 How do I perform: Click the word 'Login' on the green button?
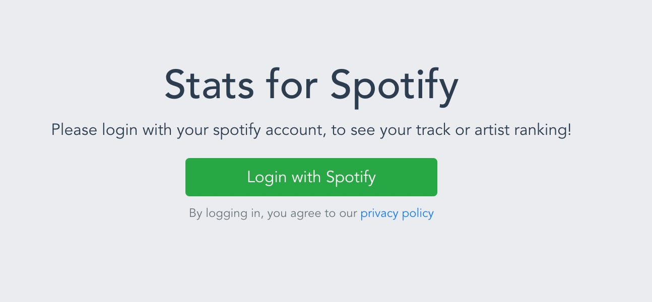click(267, 177)
